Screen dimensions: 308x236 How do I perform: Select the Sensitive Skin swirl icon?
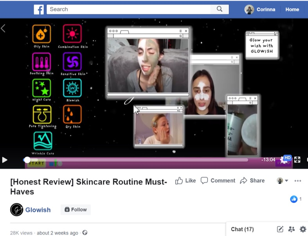[x=72, y=62]
